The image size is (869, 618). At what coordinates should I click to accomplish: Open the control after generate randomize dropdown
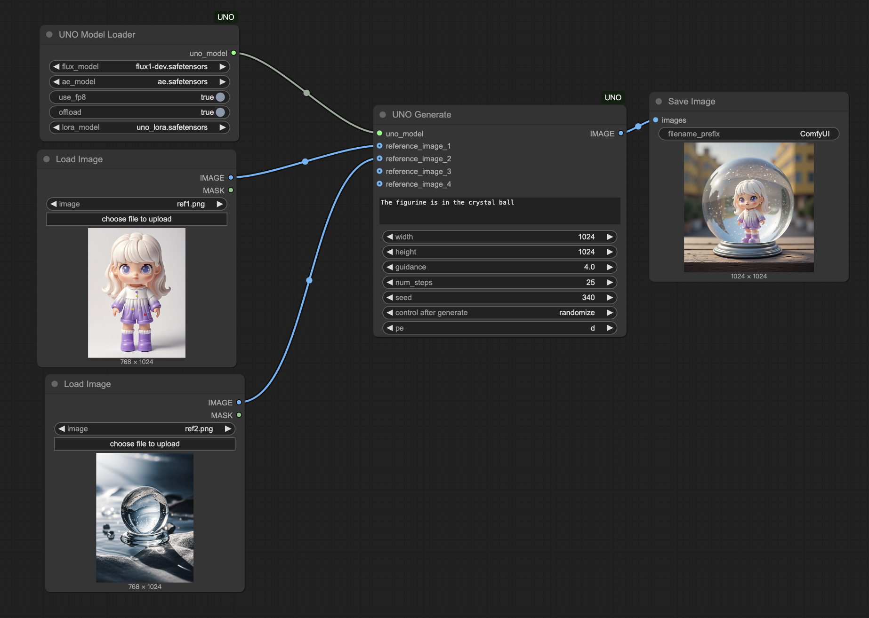coord(499,312)
